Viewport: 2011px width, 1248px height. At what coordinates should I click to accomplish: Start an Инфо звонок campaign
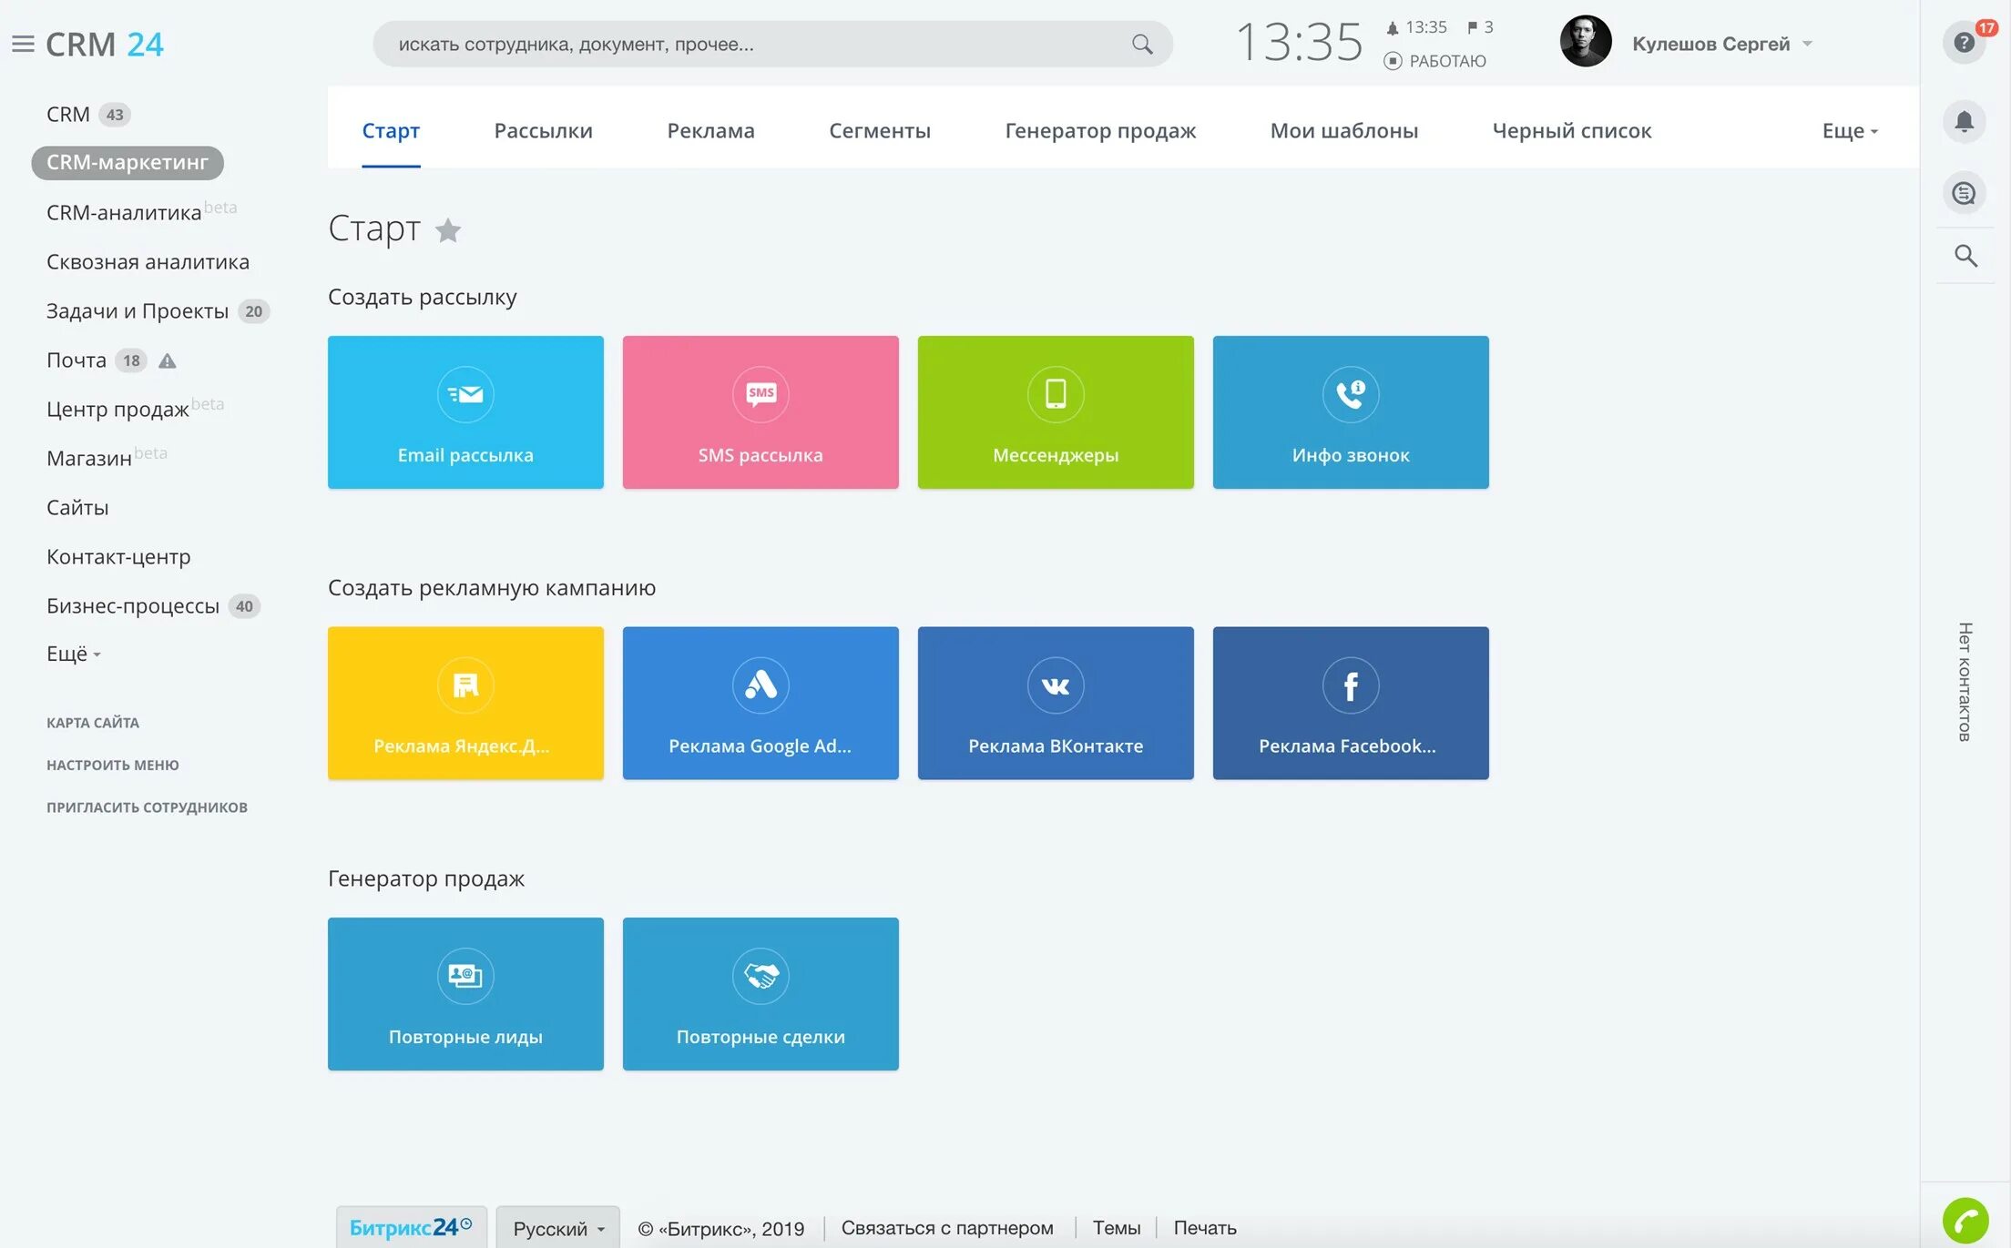1350,412
